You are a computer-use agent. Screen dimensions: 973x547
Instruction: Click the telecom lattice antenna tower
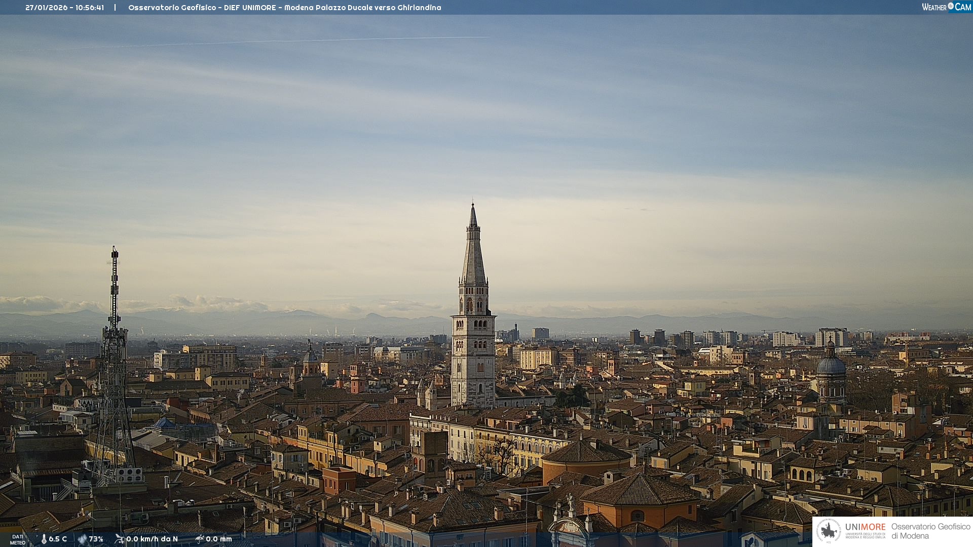[114, 355]
